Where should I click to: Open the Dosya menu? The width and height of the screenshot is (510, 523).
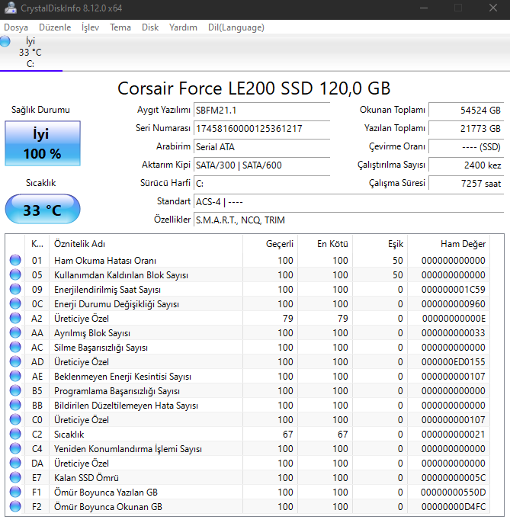16,27
